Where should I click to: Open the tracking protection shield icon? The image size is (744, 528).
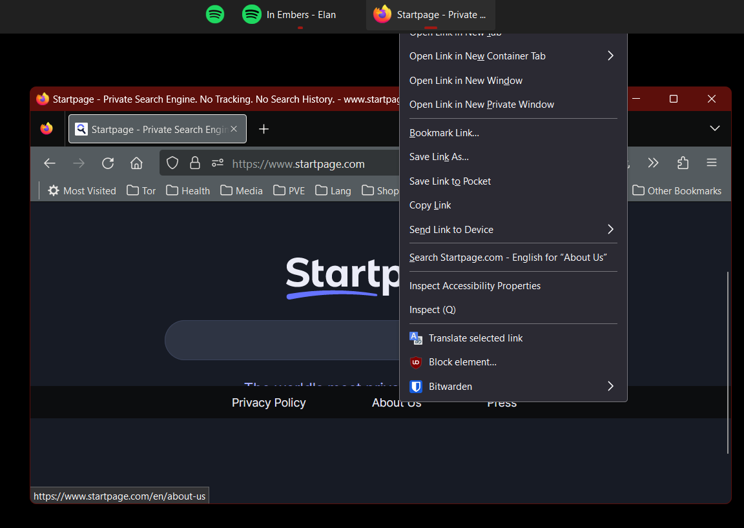(172, 163)
